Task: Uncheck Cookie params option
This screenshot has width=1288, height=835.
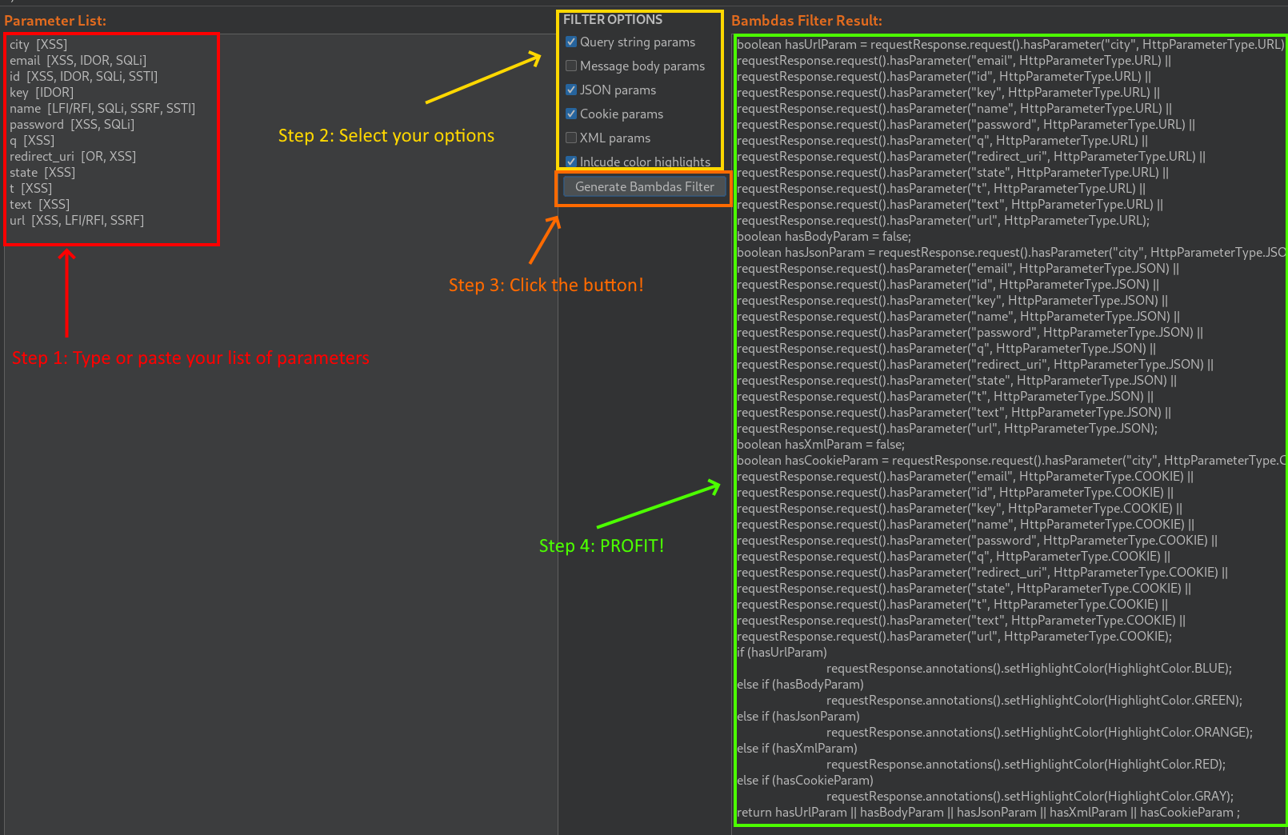Action: click(571, 114)
